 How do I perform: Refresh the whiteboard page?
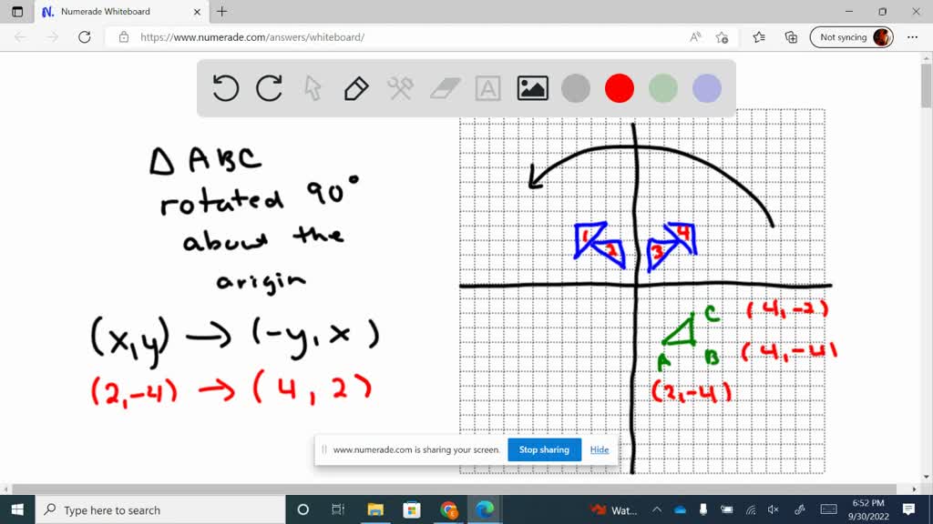[x=85, y=36]
